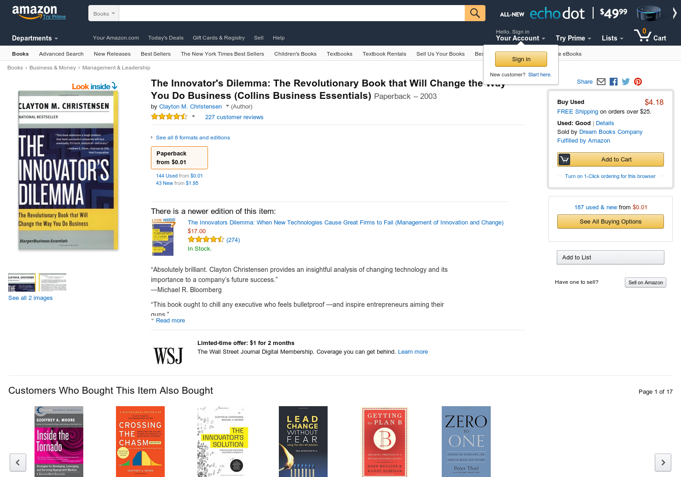Click the yellow Sign in button
Image resolution: width=681 pixels, height=477 pixels.
tap(521, 59)
